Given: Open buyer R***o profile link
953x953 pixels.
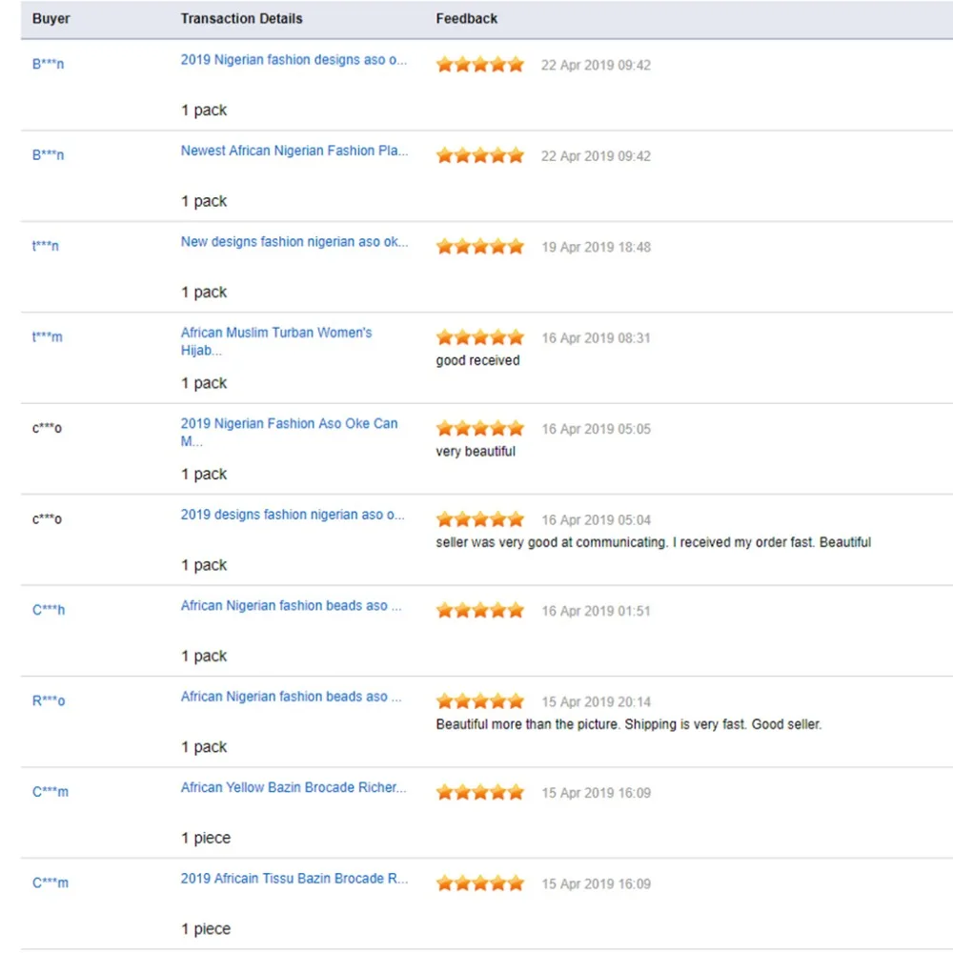Looking at the screenshot, I should [49, 700].
